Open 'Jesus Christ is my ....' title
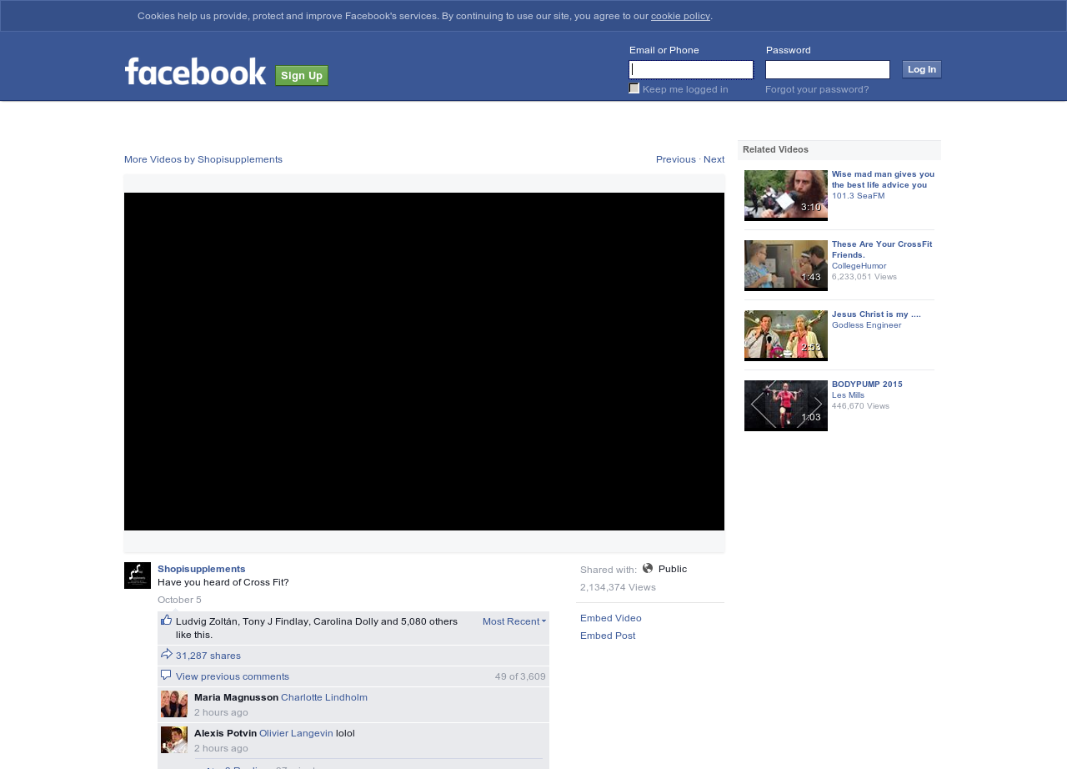 (876, 314)
